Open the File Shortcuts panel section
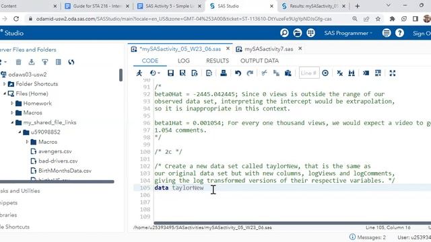 click(x=15, y=227)
